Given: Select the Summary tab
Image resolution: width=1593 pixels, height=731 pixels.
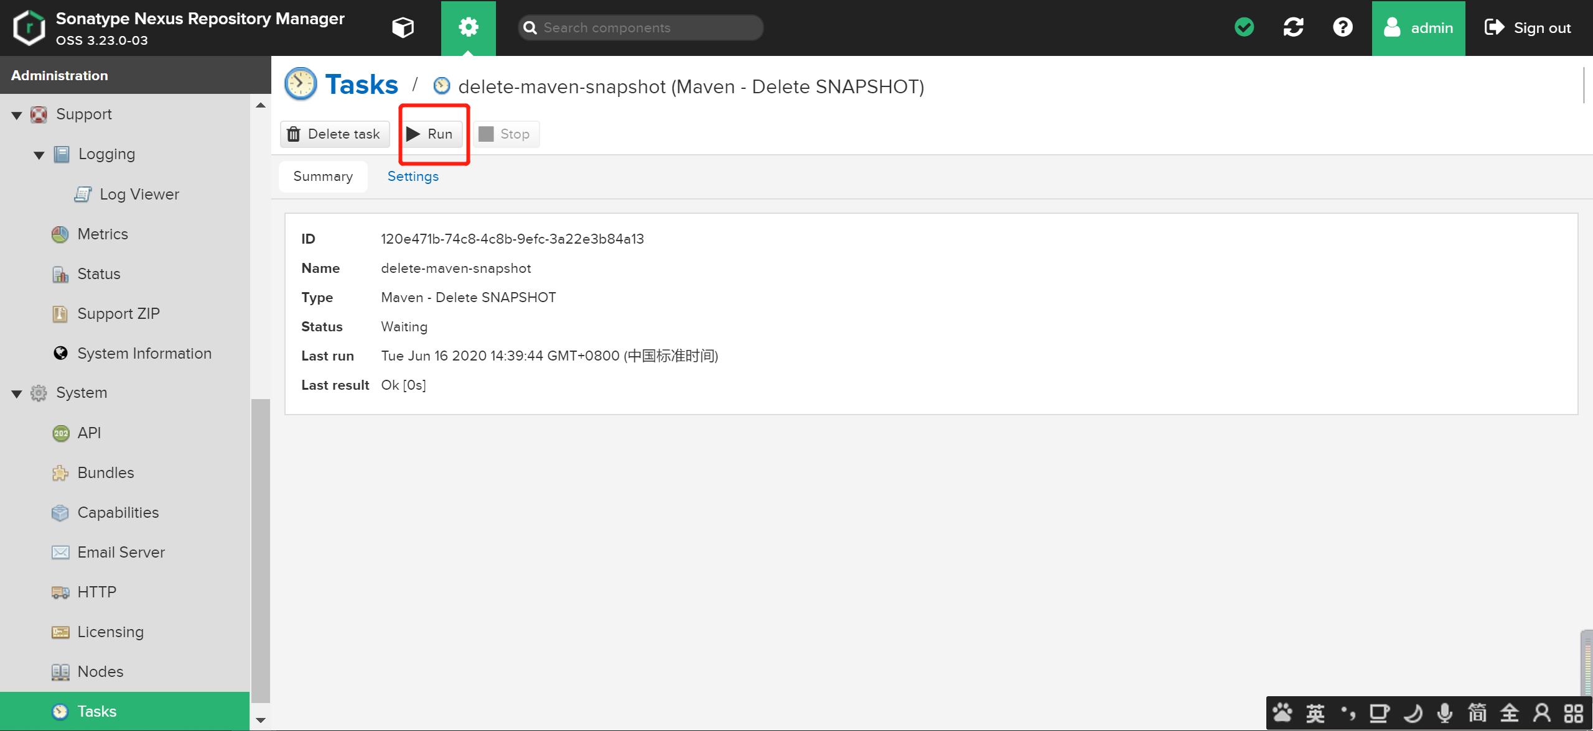Looking at the screenshot, I should coord(323,177).
